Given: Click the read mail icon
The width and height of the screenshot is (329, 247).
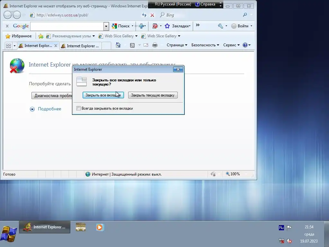Looking at the screenshot, I should [146, 45].
